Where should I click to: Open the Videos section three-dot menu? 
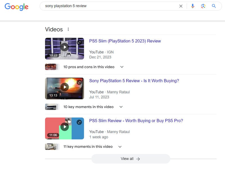tap(68, 29)
